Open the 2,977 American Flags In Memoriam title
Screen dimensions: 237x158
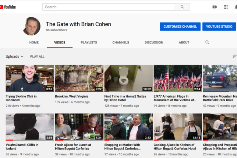(175, 98)
